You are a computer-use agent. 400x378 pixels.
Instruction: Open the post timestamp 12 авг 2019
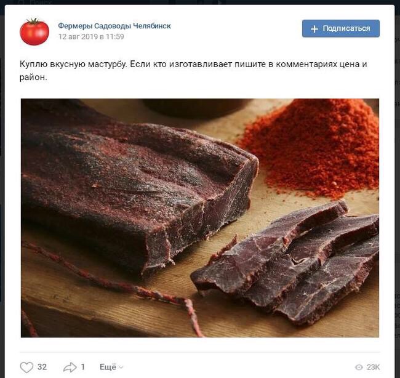pyautogui.click(x=91, y=37)
